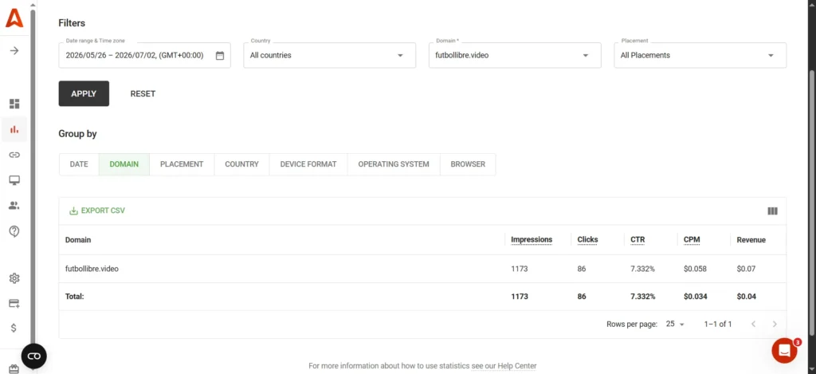Click the sidebar vertical scrollbar
816x374 pixels.
pos(33,177)
